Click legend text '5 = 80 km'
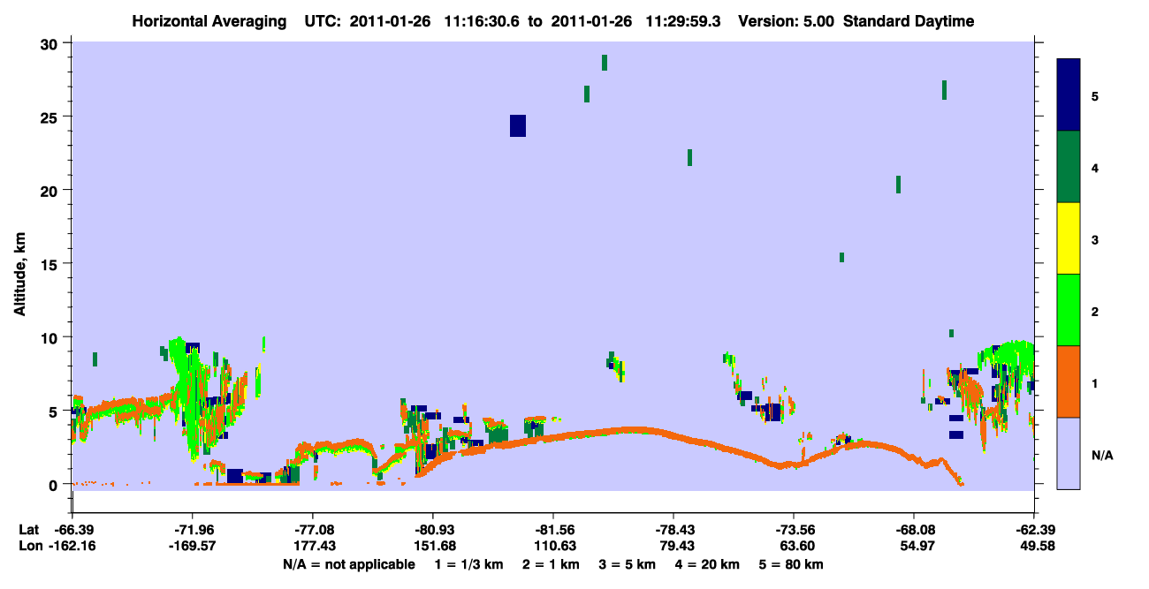This screenshot has height=589, width=1149. (x=792, y=564)
